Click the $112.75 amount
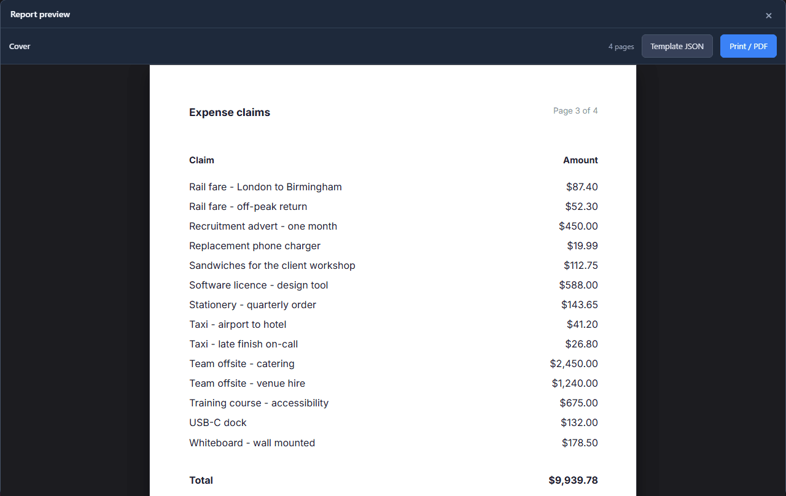The image size is (786, 496). [x=581, y=265]
